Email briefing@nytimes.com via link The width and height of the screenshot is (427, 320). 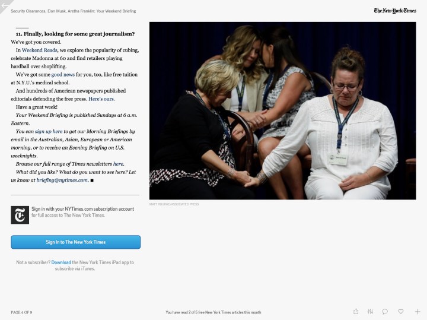click(62, 180)
